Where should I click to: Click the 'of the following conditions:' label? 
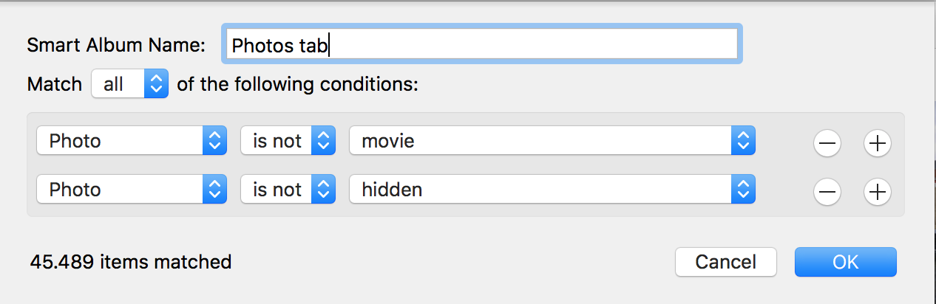tap(298, 84)
